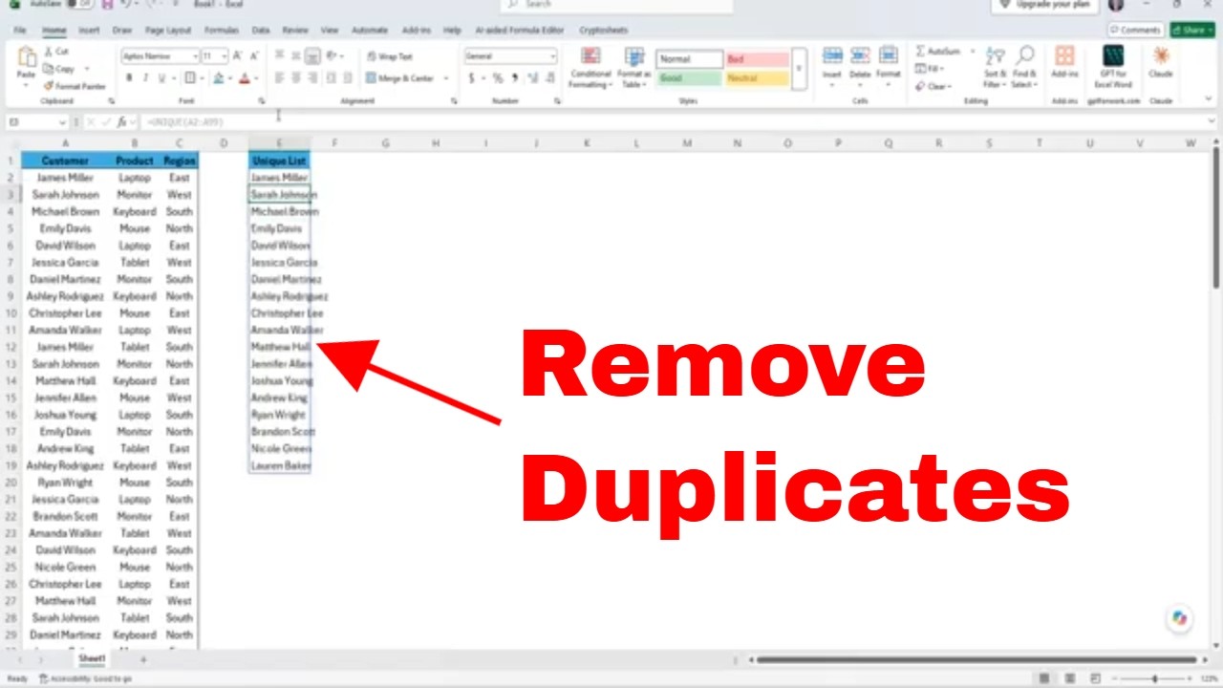1223x688 pixels.
Task: Toggle Merge & Center
Action: [x=401, y=78]
